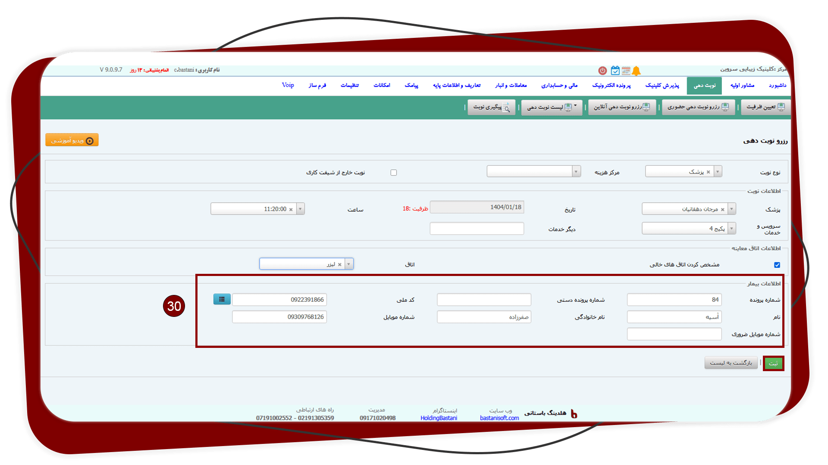Open the تنظیمات menu
The image size is (828, 465).
point(350,85)
